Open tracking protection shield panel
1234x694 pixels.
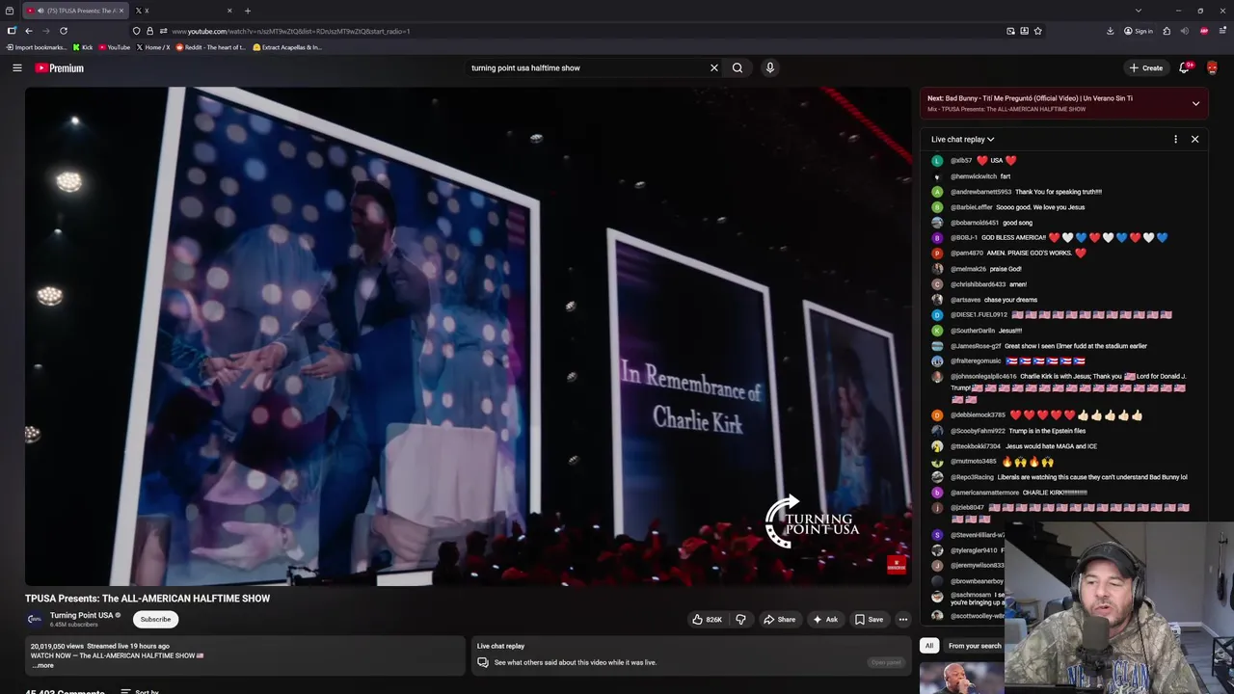coord(136,31)
